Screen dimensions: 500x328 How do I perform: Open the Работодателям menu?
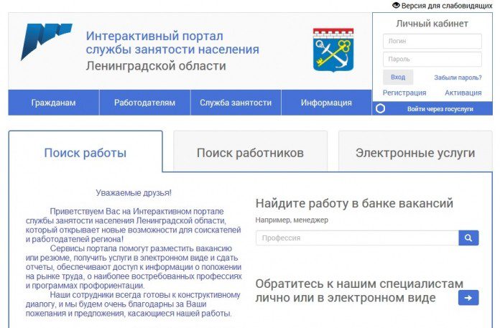(144, 103)
